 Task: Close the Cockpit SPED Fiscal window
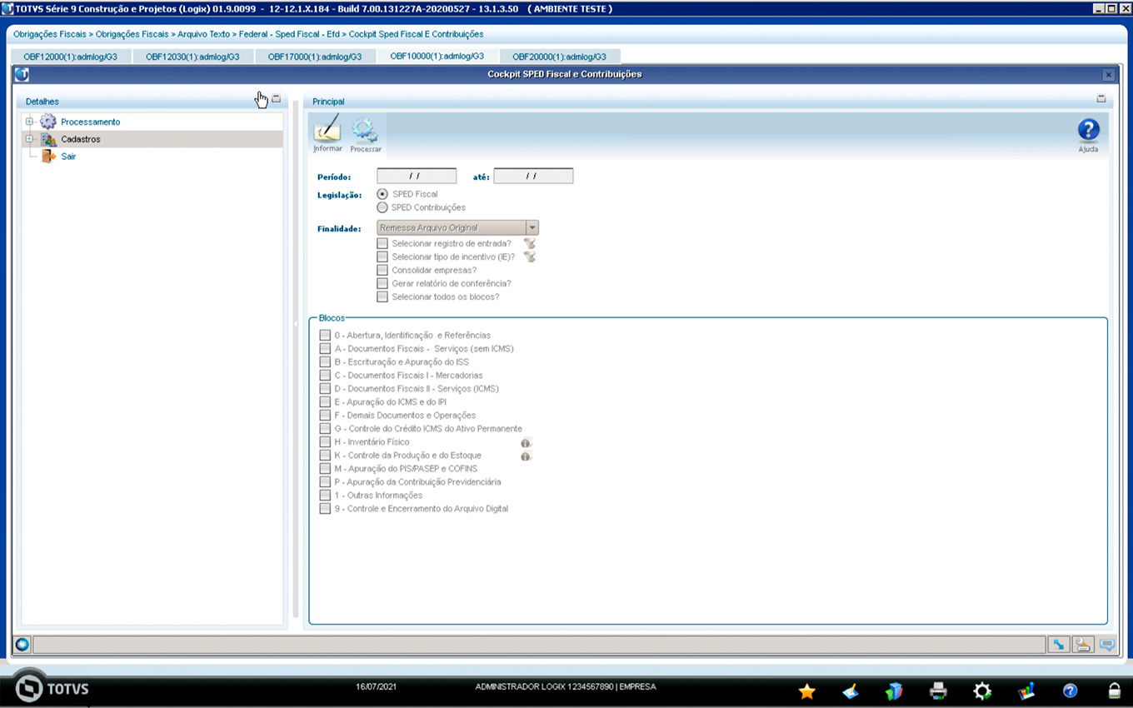tap(1108, 74)
